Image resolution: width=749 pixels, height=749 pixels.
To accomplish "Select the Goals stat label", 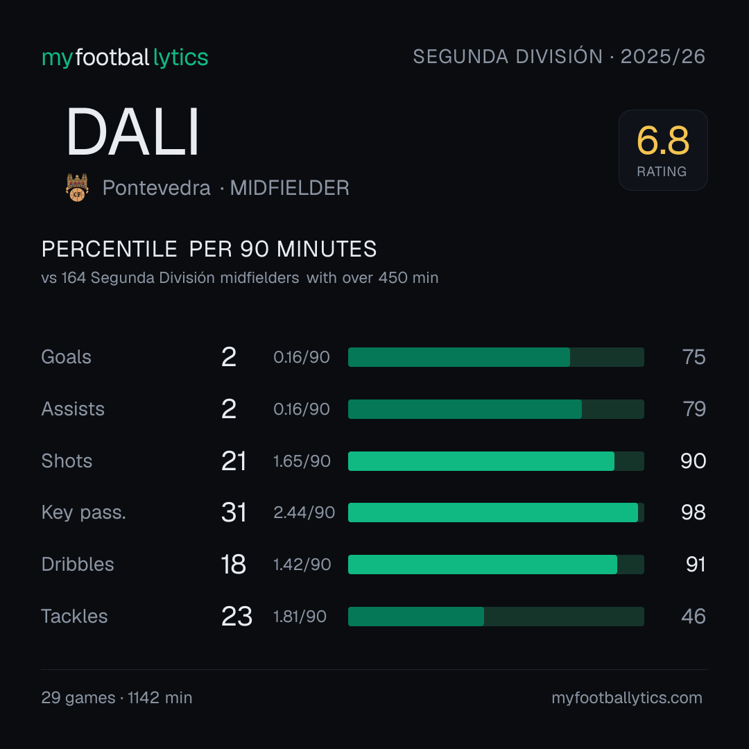I will (x=66, y=357).
